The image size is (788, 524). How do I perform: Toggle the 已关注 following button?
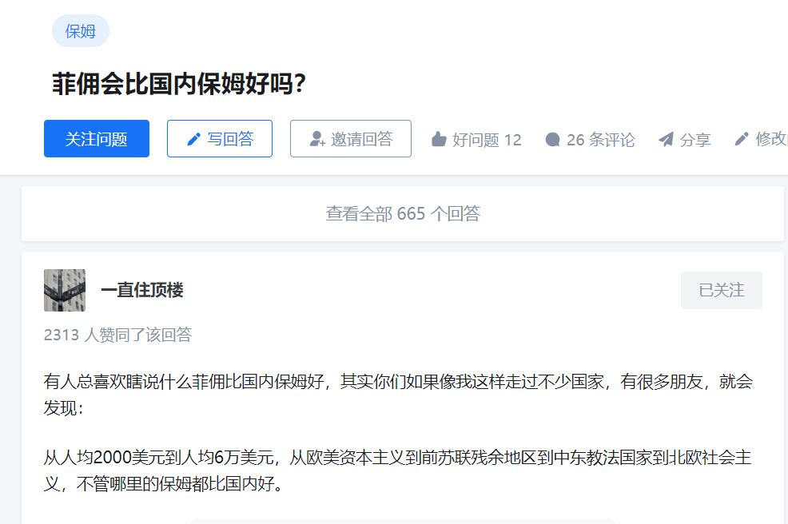coord(721,291)
